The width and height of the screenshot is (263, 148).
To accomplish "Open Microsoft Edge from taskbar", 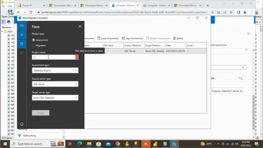I will (x=80, y=144).
